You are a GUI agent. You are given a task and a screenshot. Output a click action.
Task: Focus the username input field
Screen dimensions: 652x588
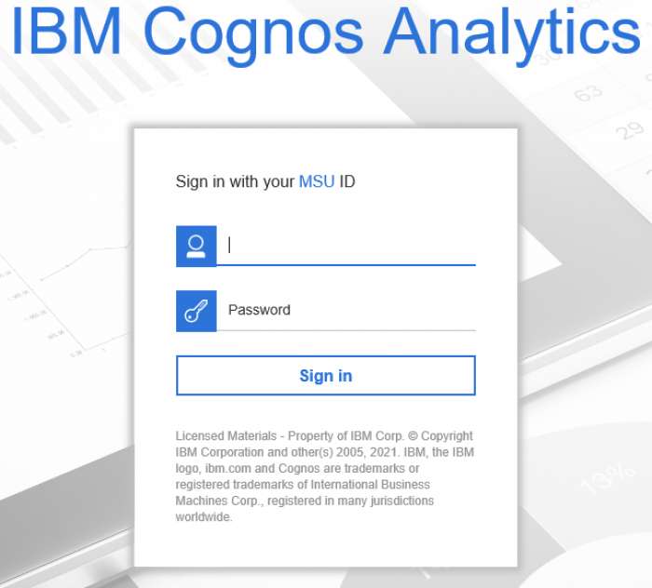click(x=349, y=246)
